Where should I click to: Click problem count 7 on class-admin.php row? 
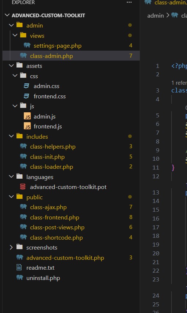pos(131,55)
